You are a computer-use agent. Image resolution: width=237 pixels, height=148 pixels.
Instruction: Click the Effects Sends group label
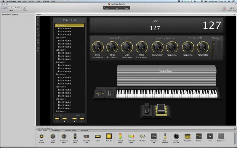(x=165, y=38)
